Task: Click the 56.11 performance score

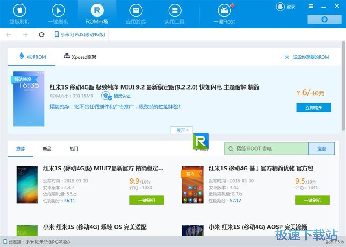Action: point(70,201)
